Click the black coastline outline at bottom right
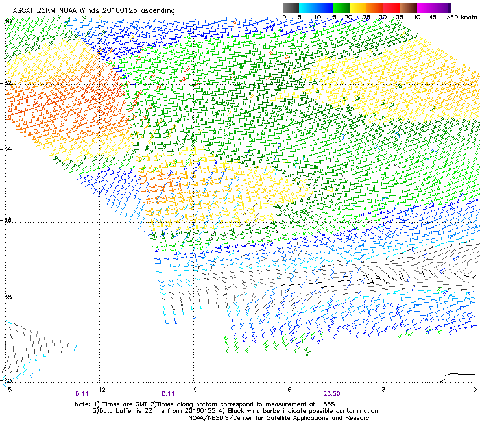 coord(457,378)
